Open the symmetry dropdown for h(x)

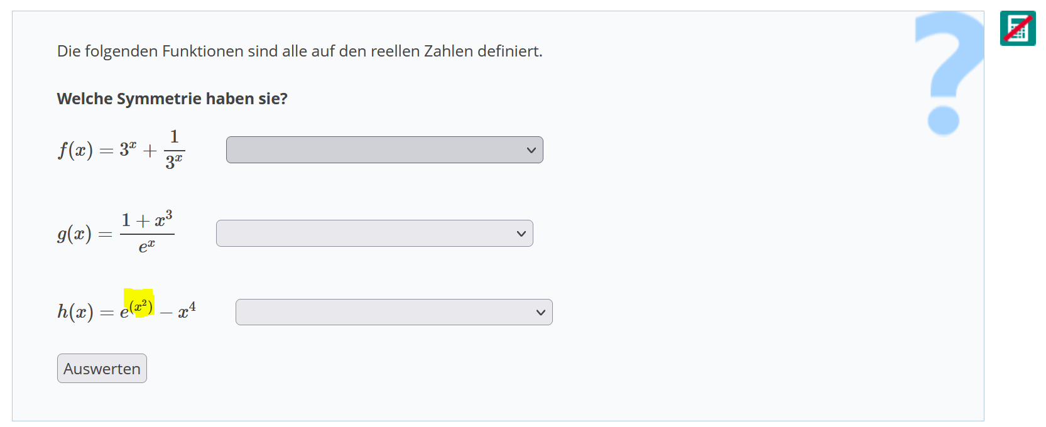(x=393, y=312)
